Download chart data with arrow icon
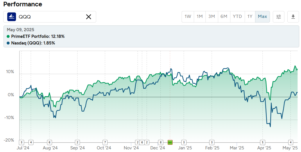The height and width of the screenshot is (152, 301). [x=293, y=17]
